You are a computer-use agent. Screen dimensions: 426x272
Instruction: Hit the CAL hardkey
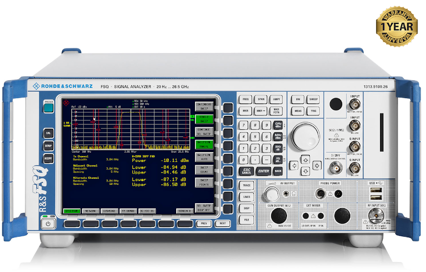coord(48,133)
